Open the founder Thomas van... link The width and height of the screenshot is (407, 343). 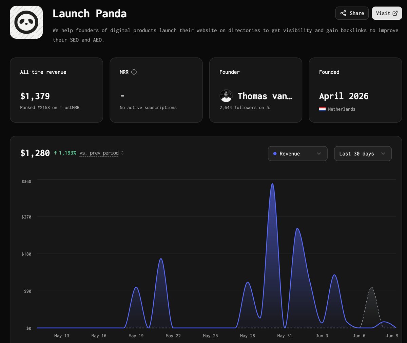click(265, 96)
